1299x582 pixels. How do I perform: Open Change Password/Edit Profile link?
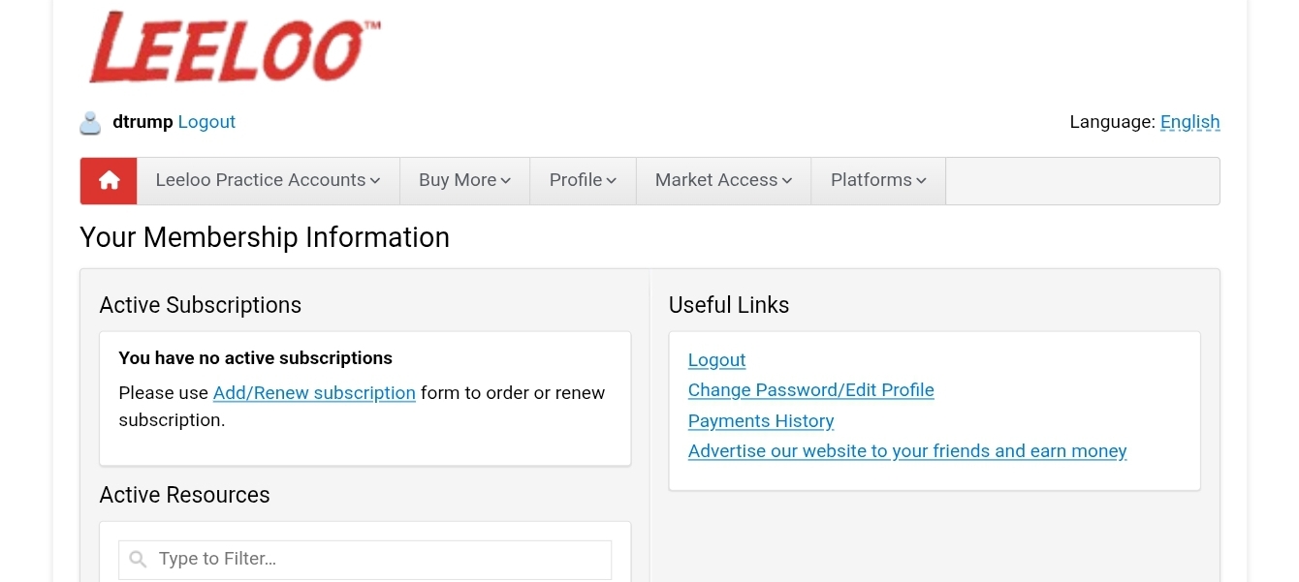click(x=810, y=390)
